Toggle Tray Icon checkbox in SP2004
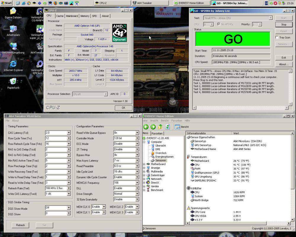This screenshot has width=296, height=237. click(x=277, y=37)
